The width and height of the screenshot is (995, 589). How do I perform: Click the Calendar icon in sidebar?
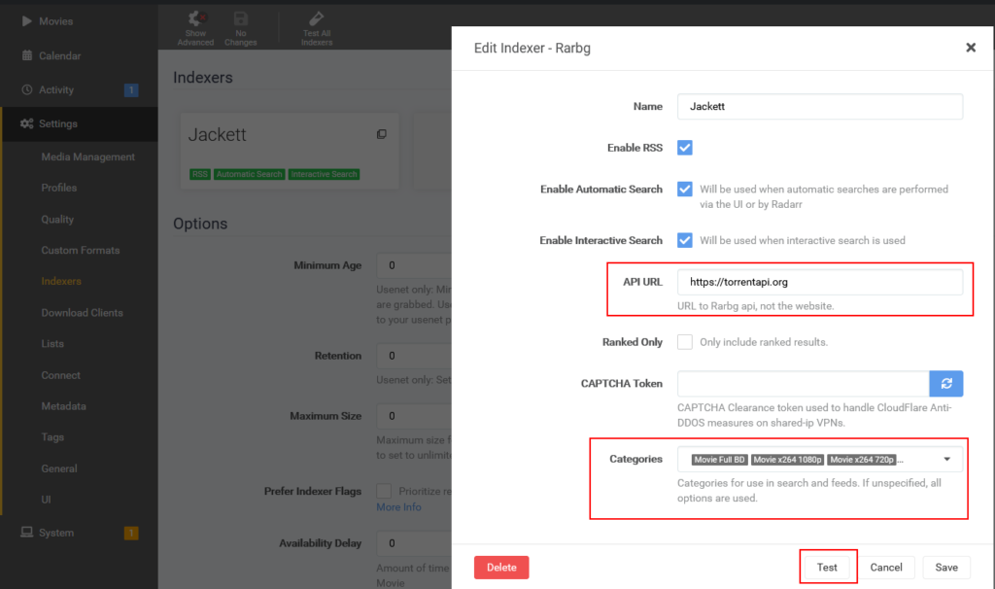tap(26, 55)
